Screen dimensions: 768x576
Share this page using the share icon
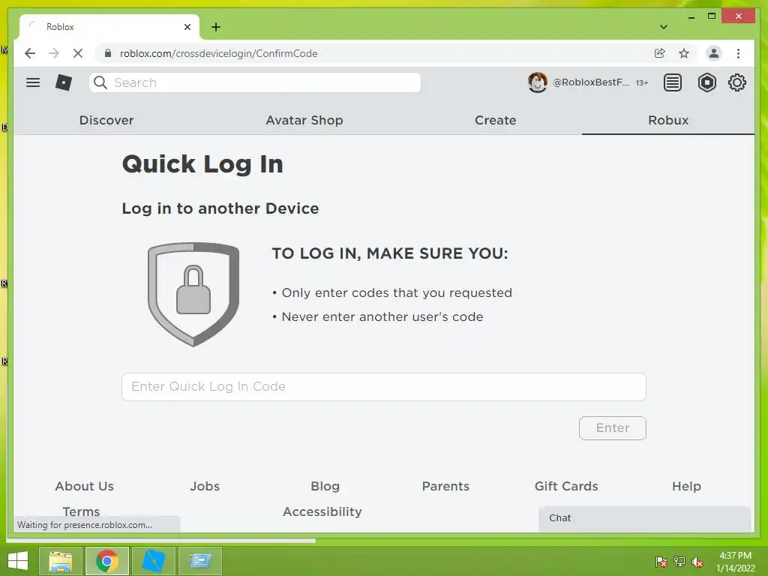[660, 53]
